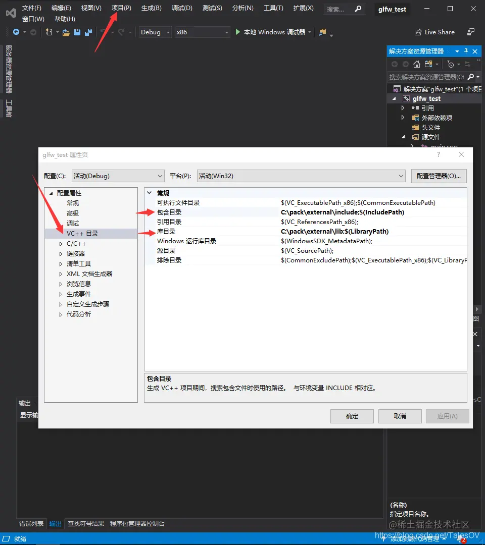Screen dimensions: 485x545
Task: Open the x86 platform dropdown in toolbar
Action: [202, 32]
